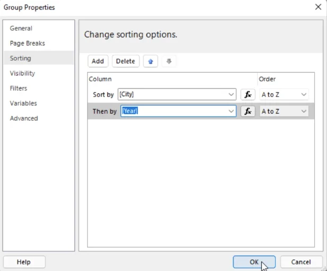This screenshot has width=327, height=271.
Task: Select the 'Then by' row label
Action: pos(105,111)
